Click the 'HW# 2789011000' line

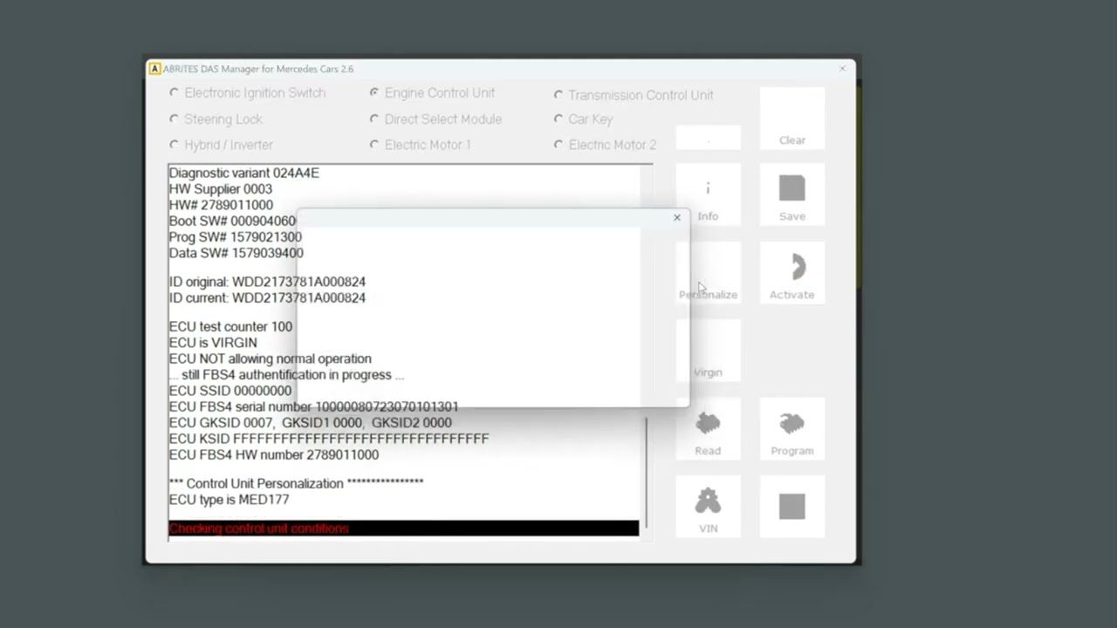(x=221, y=205)
